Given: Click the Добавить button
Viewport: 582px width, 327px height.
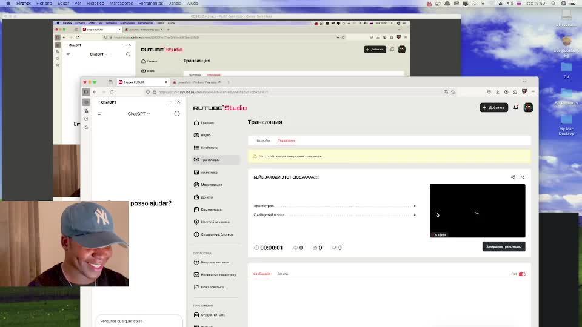Looking at the screenshot, I should (x=493, y=108).
